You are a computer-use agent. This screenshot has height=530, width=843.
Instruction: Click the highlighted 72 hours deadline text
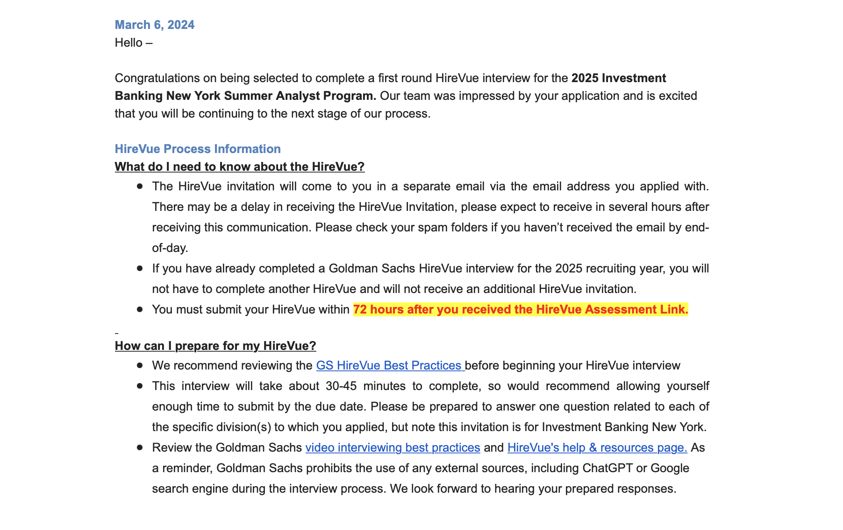pyautogui.click(x=521, y=309)
